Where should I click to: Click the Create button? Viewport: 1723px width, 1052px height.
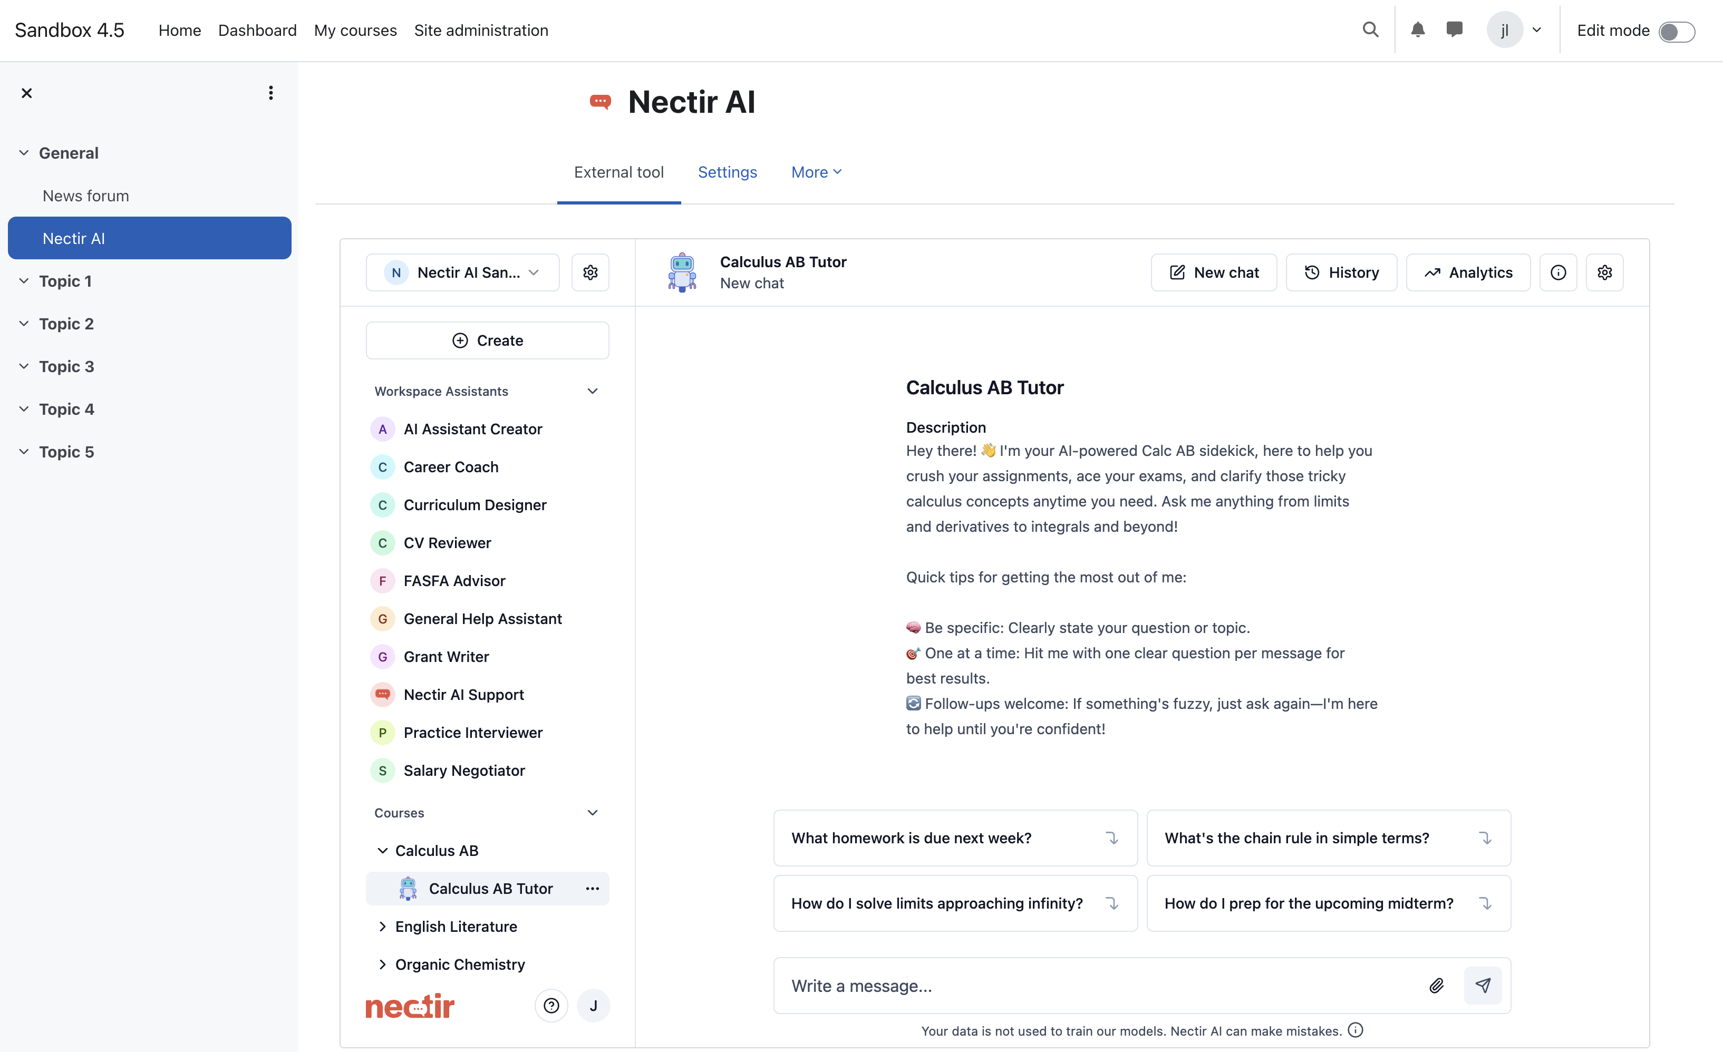487,340
